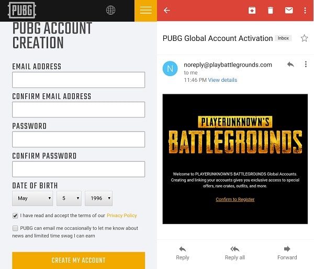Open the Privacy Policy link
The height and width of the screenshot is (269, 314).
pos(121,216)
